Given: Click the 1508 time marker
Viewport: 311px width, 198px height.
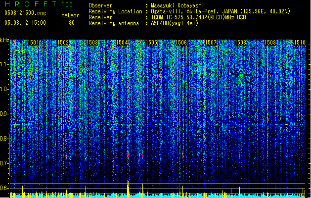Looking at the screenshot, I should click(241, 43).
